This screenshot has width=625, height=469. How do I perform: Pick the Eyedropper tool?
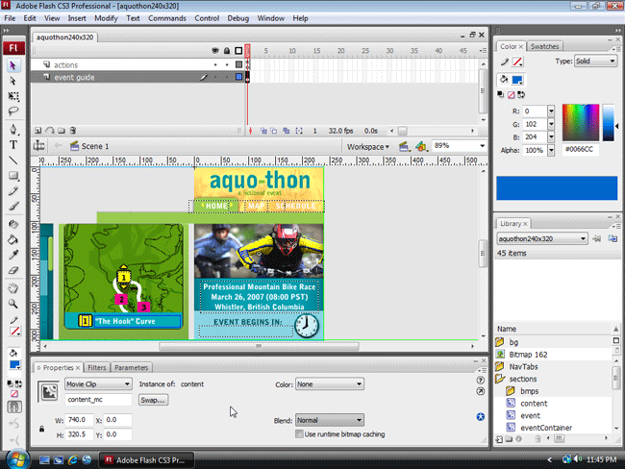pyautogui.click(x=13, y=255)
